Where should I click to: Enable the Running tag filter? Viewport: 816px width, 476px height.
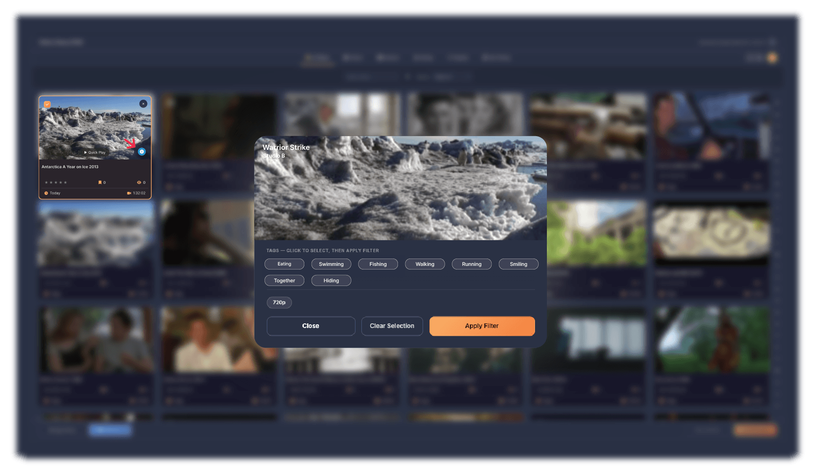tap(472, 264)
